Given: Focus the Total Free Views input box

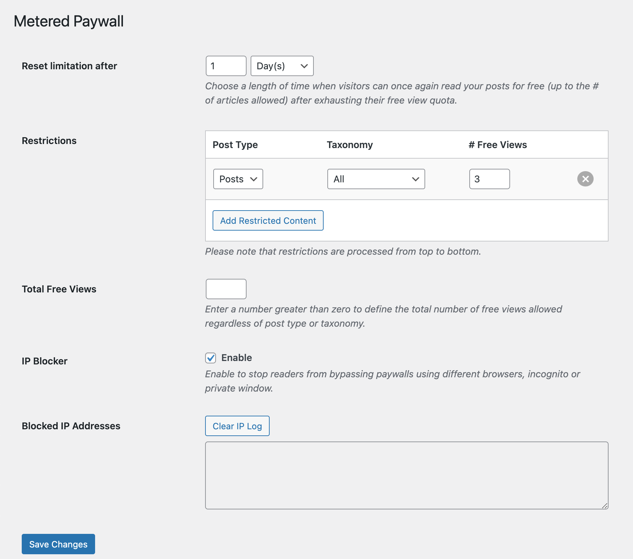Looking at the screenshot, I should (x=226, y=289).
